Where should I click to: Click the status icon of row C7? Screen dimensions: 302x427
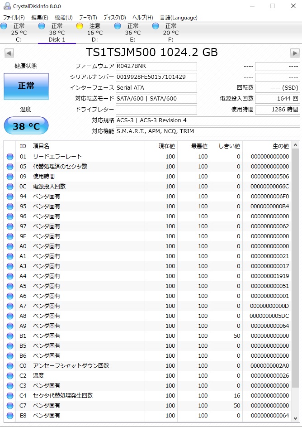[x=10, y=406]
